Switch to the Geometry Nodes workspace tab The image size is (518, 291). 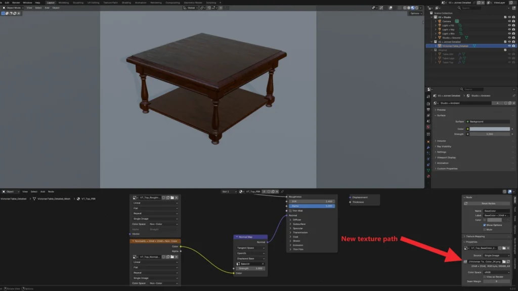pos(193,3)
